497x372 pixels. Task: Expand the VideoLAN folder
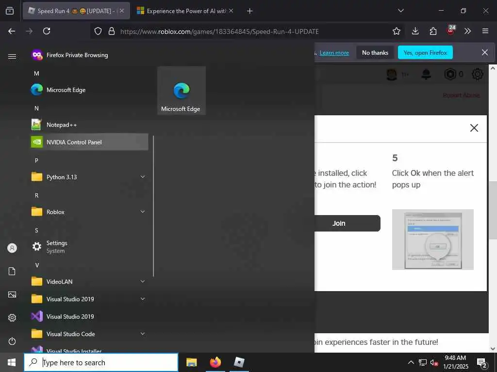point(89,281)
